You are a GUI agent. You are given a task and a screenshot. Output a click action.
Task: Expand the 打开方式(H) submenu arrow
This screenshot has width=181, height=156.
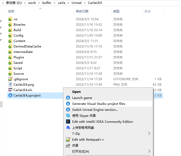coord(149,151)
